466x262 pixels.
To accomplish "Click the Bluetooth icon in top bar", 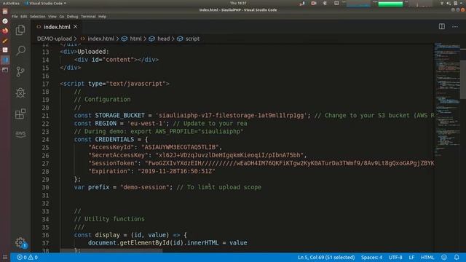I will [325, 3].
